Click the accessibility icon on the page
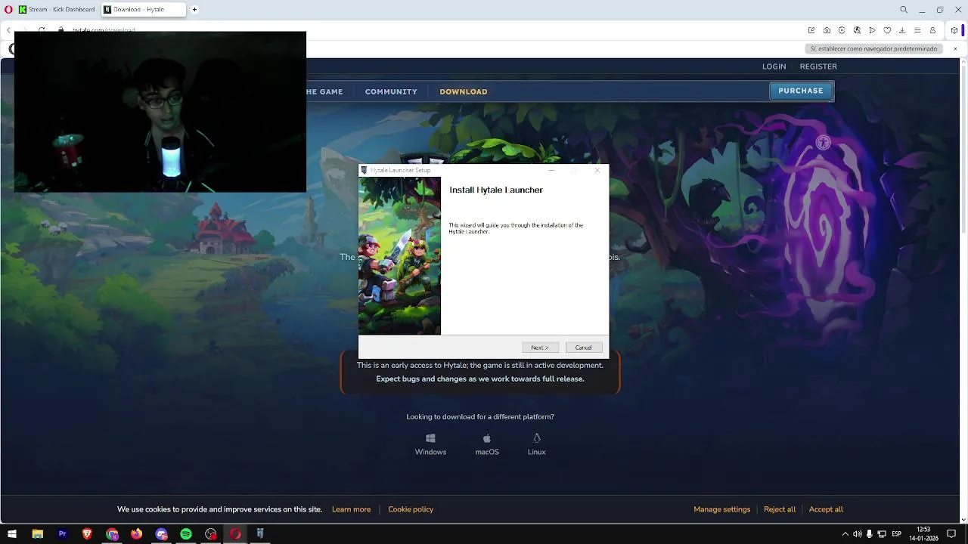Screen dimensions: 968x544 (824, 143)
